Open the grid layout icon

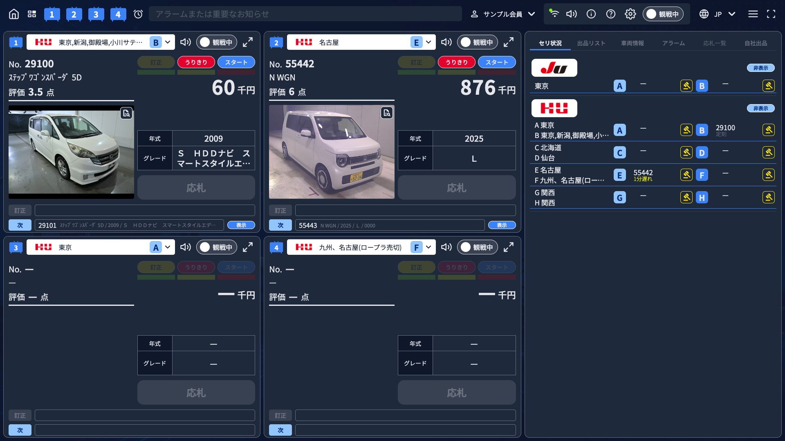(x=32, y=14)
